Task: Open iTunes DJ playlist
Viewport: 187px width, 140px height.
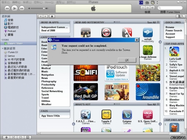Action: click(x=11, y=52)
